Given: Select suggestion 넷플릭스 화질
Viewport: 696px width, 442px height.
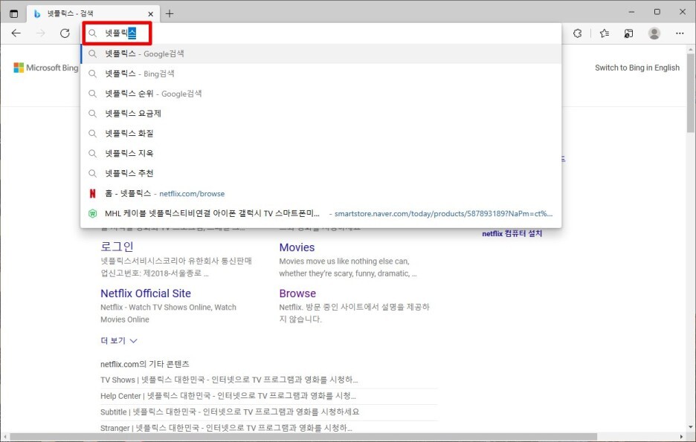Looking at the screenshot, I should (321, 134).
